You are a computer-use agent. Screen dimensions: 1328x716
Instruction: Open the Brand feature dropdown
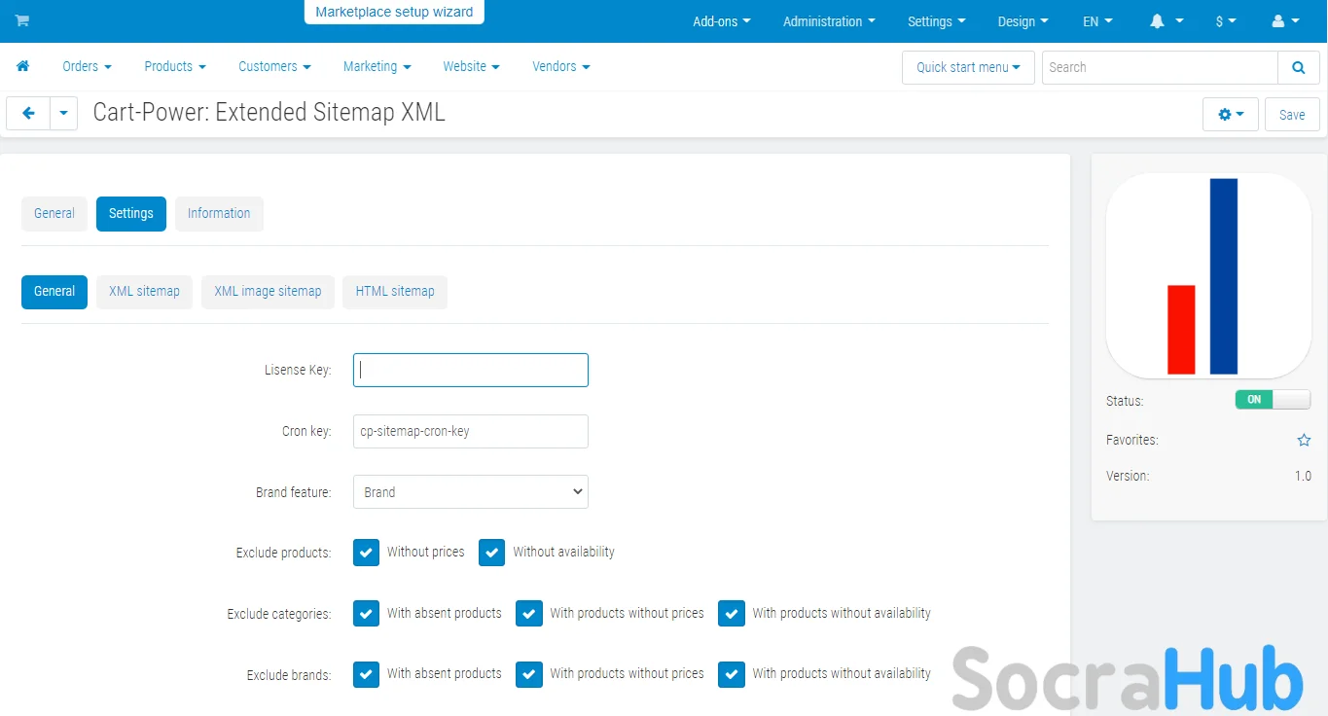pyautogui.click(x=470, y=492)
